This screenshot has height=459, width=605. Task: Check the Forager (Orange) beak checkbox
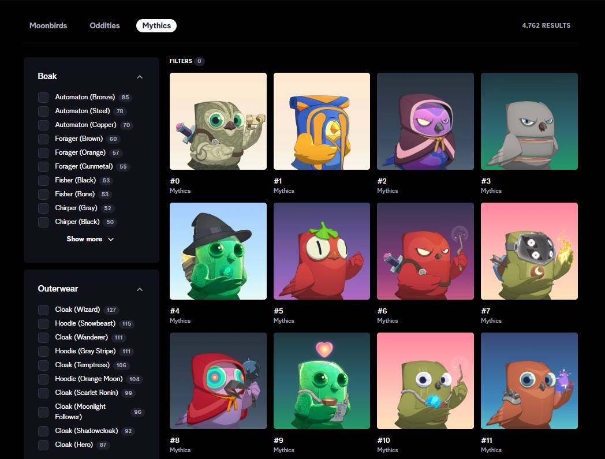tap(43, 153)
